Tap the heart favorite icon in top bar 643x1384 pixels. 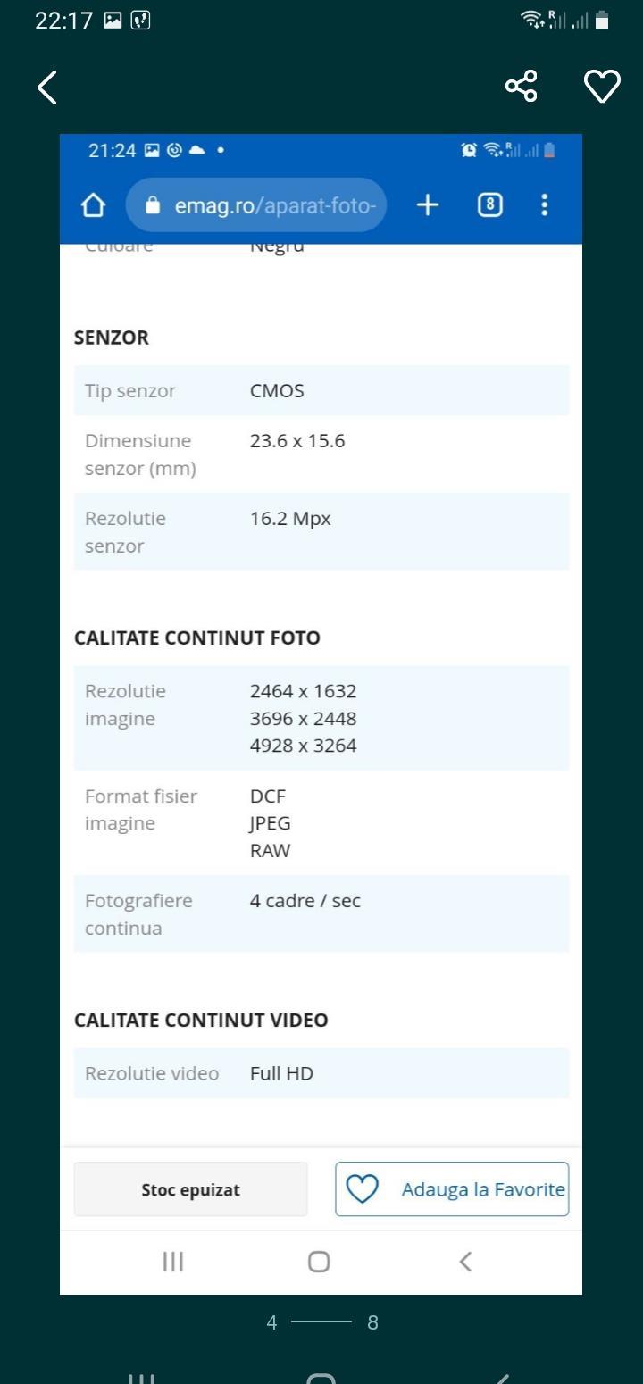pyautogui.click(x=602, y=87)
